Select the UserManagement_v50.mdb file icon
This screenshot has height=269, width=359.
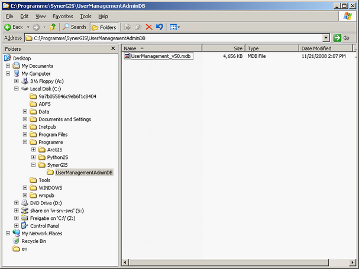tap(127, 56)
